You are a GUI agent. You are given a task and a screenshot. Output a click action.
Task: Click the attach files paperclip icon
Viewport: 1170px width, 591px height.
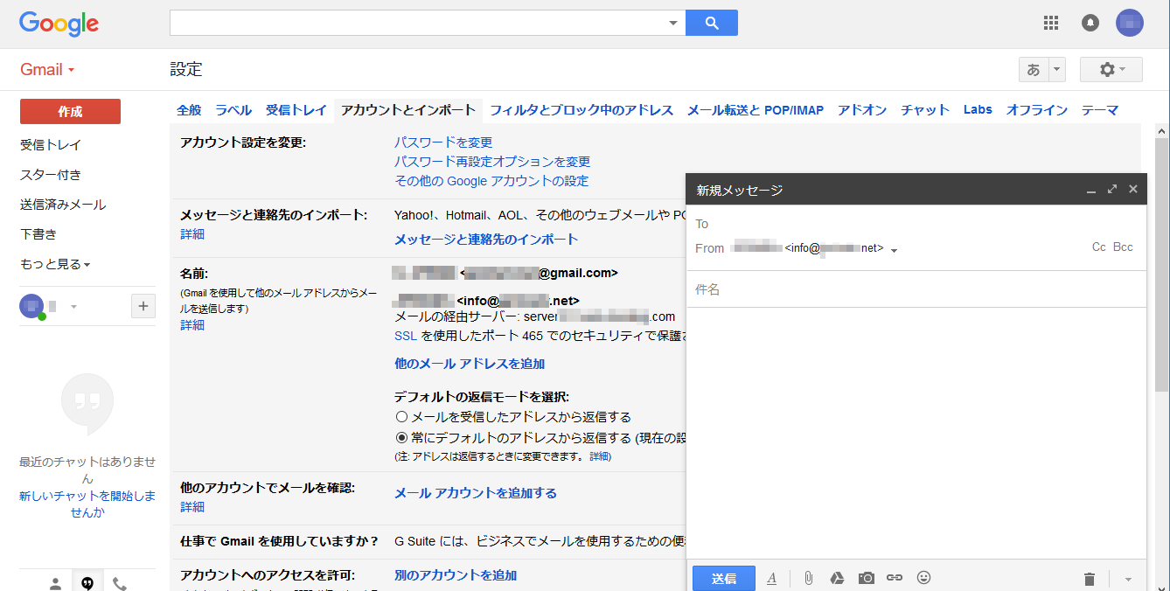coord(809,579)
